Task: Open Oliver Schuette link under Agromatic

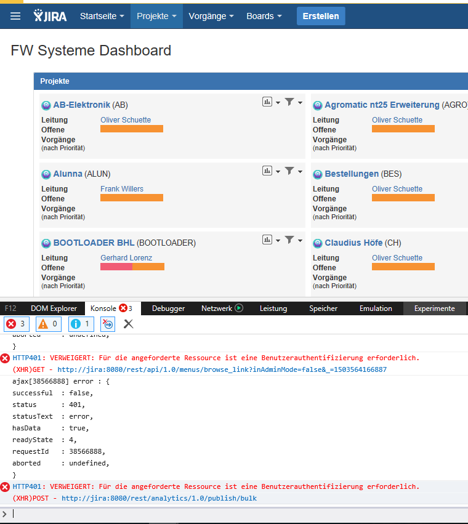Action: 397,120
